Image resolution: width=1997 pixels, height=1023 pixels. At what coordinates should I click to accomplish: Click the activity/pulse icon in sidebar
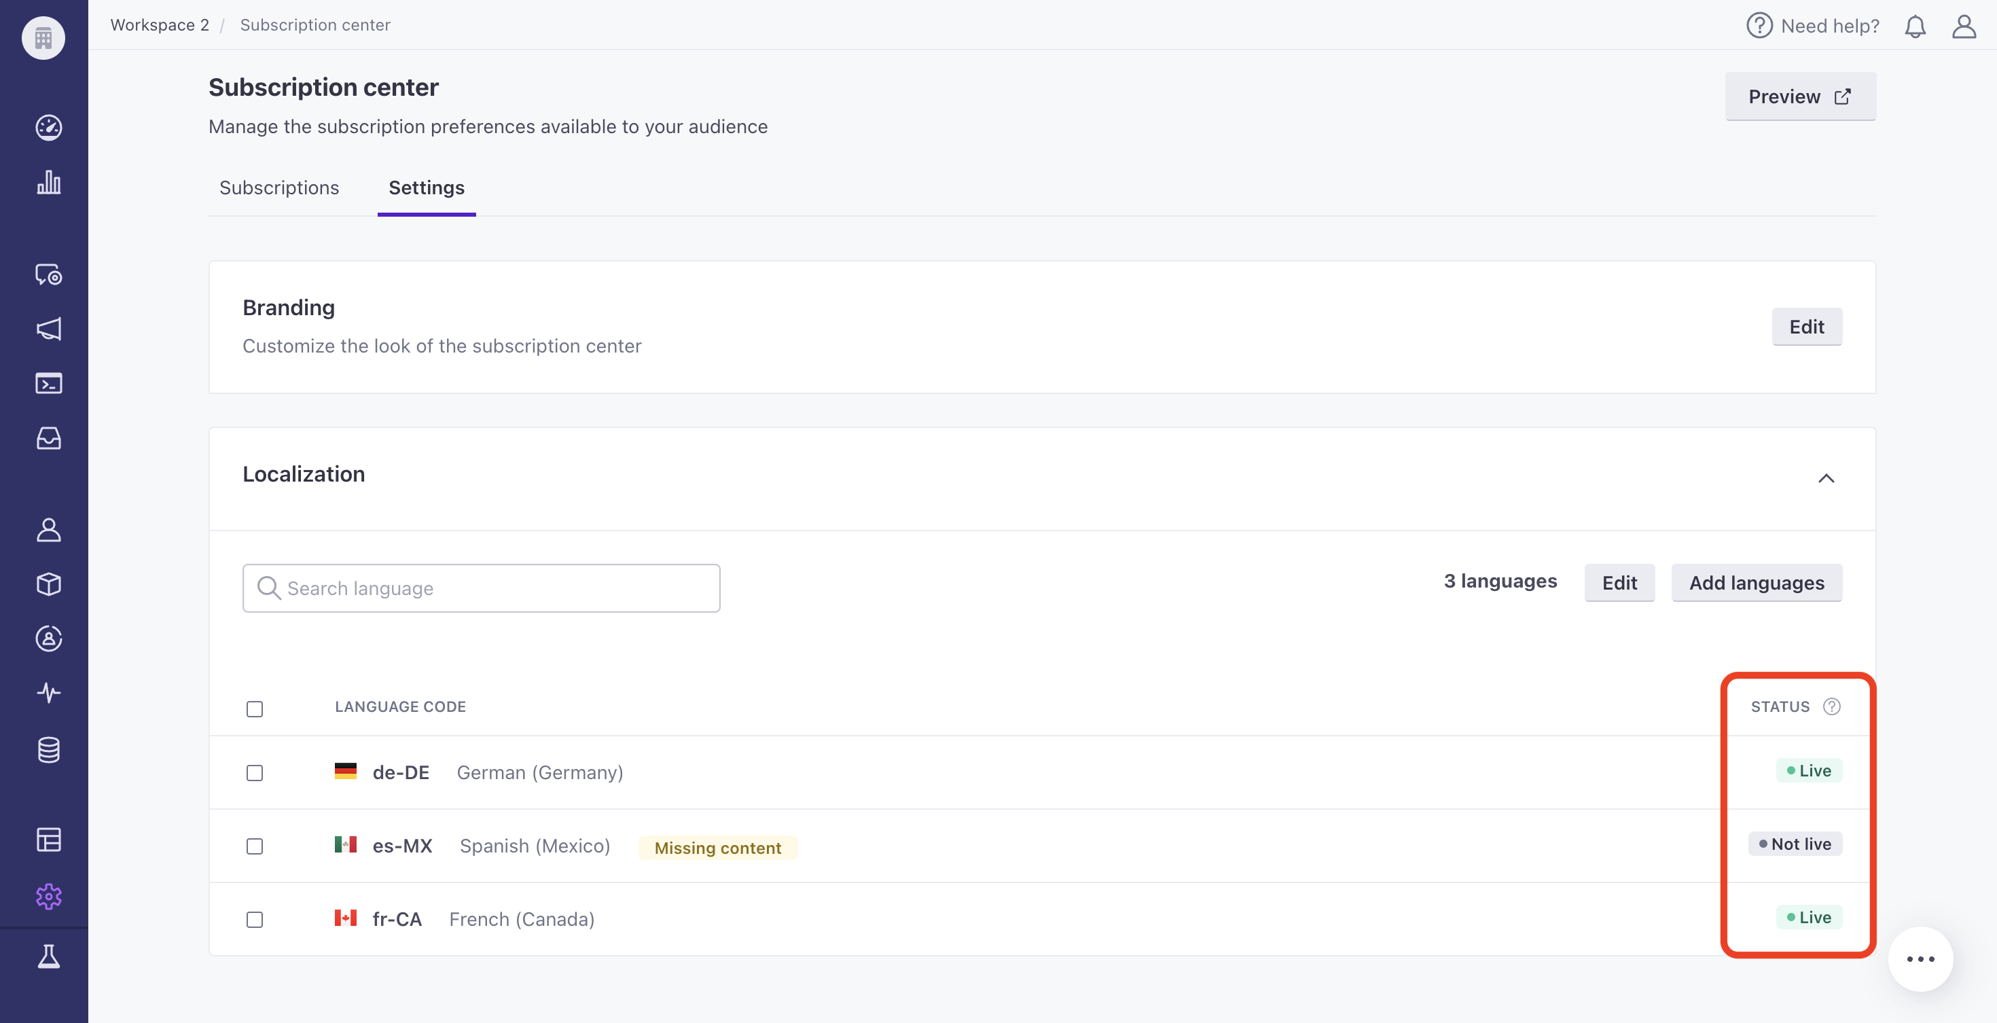click(48, 692)
